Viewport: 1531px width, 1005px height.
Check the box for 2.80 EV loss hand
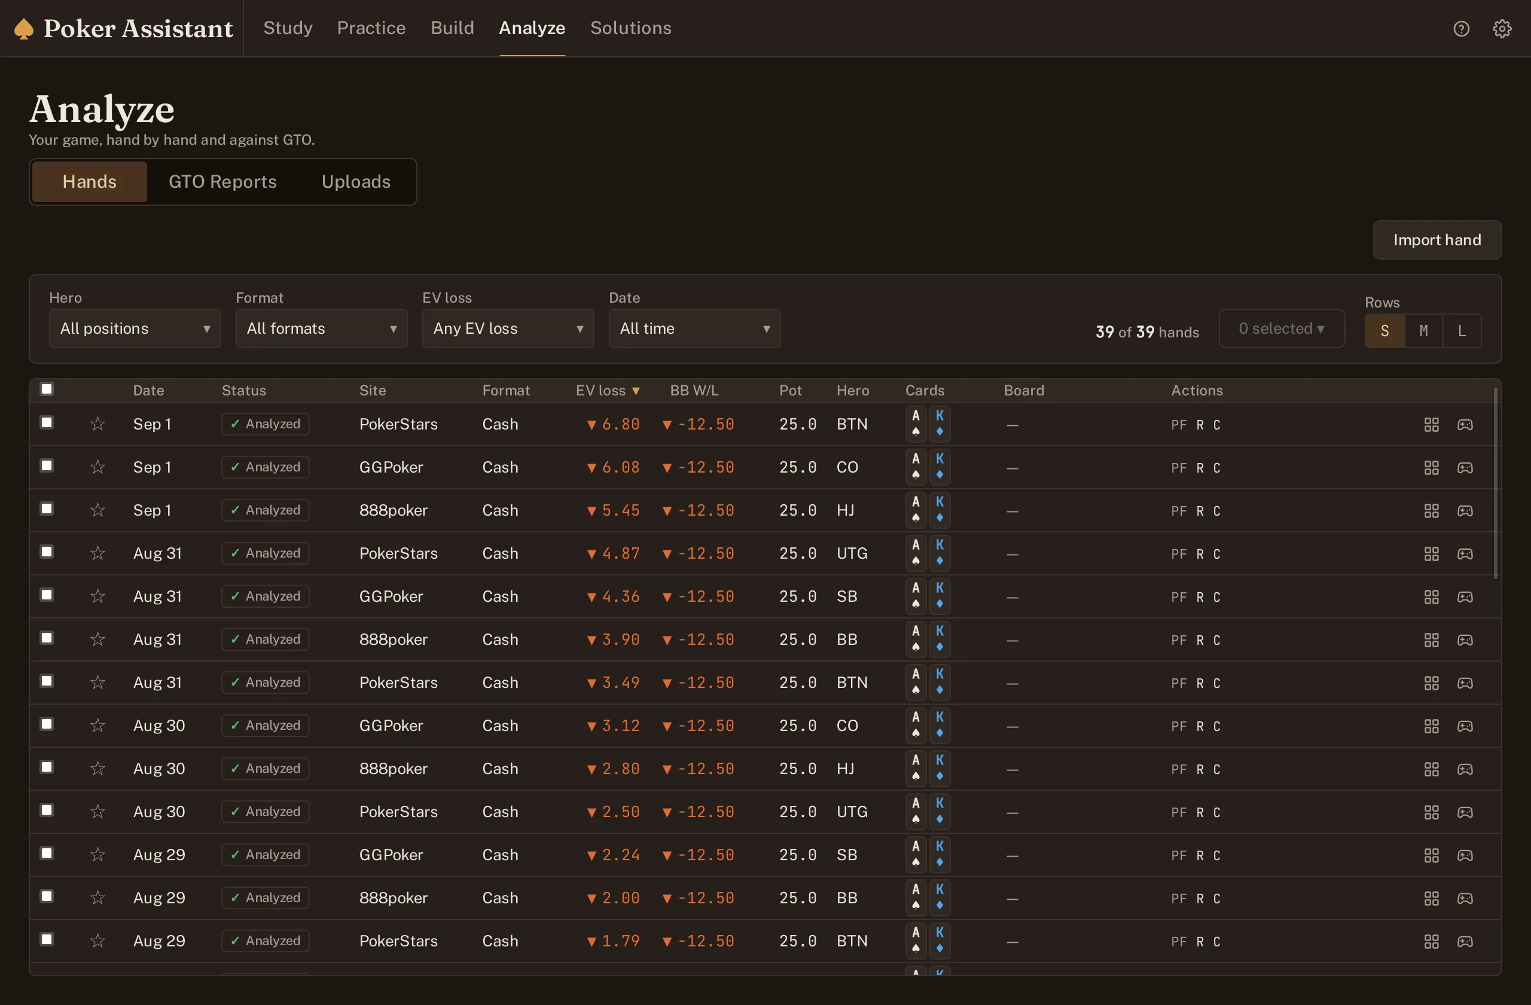click(46, 768)
